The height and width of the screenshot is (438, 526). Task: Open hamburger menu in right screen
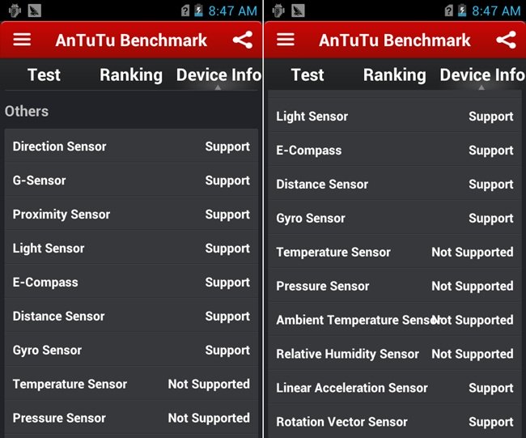tap(286, 40)
